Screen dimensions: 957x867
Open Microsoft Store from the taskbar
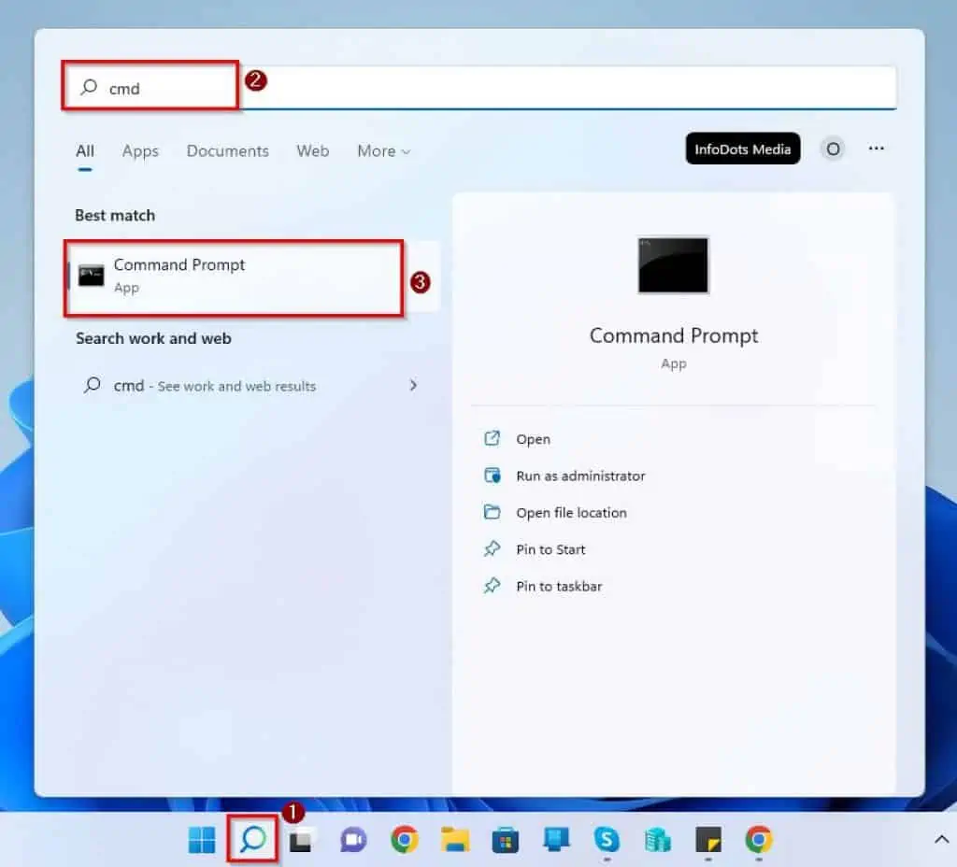tap(505, 839)
